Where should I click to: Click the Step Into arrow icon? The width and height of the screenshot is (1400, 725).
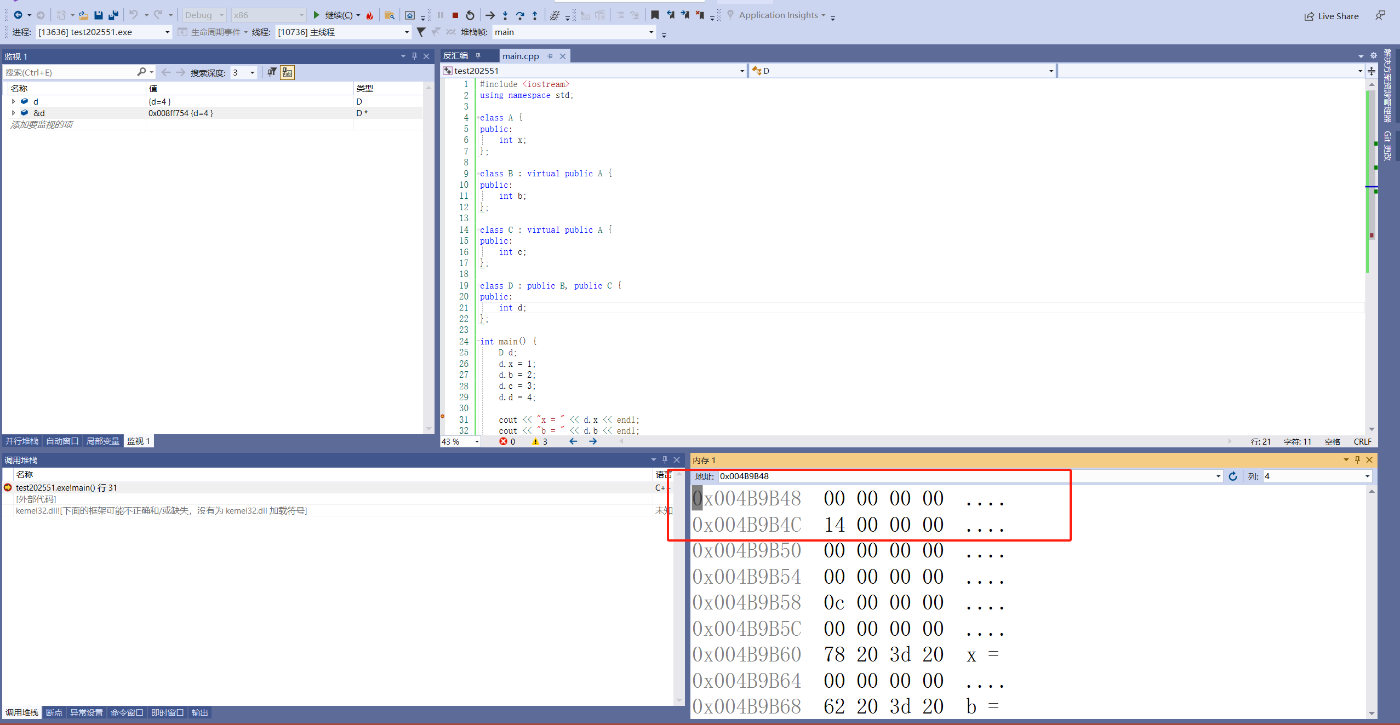[x=505, y=15]
